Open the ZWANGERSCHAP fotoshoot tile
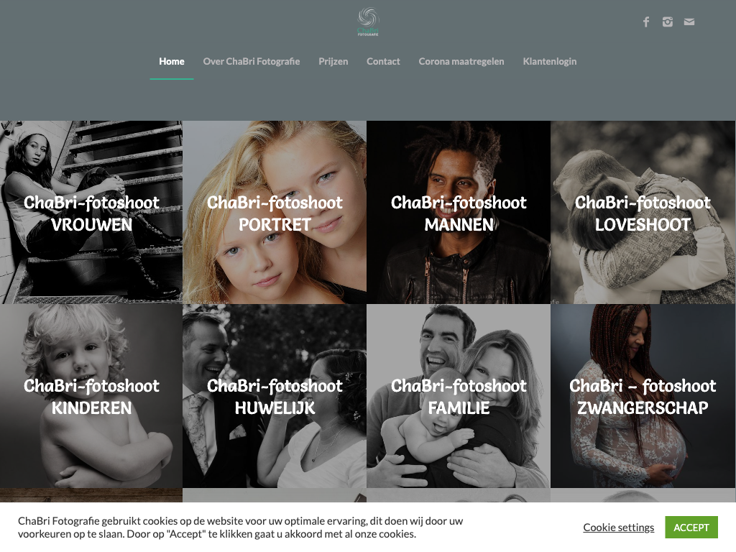This screenshot has width=736, height=552. [643, 396]
